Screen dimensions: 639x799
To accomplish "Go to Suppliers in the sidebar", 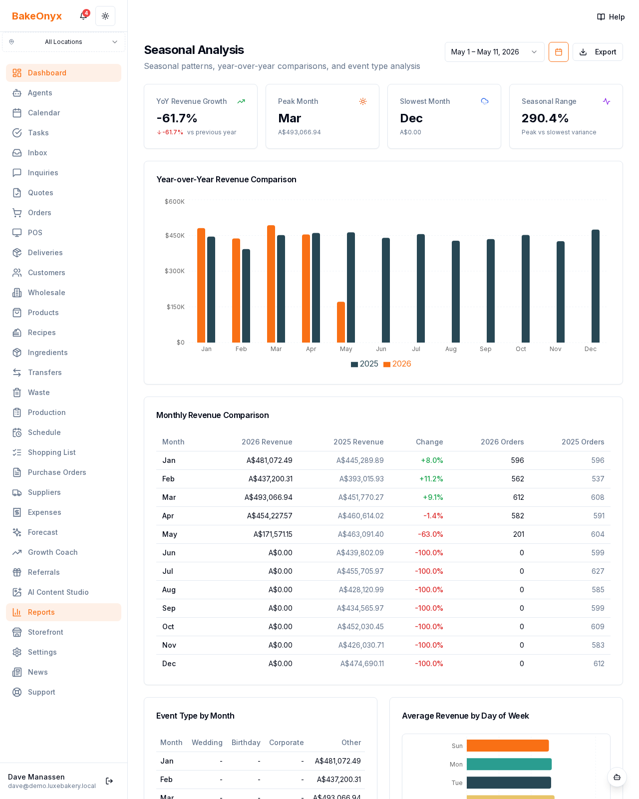I will coord(63,492).
